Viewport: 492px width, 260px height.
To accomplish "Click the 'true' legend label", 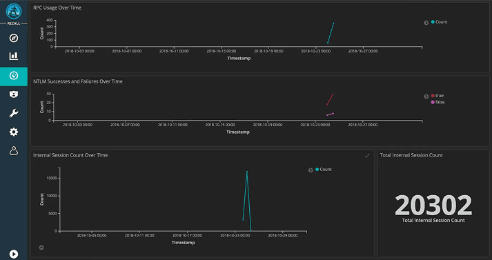I will pos(440,96).
